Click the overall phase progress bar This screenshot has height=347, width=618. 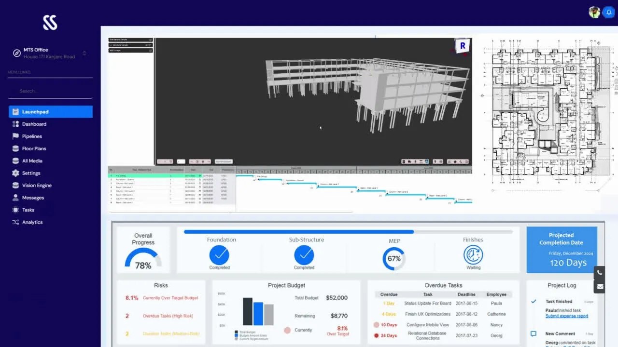pos(348,232)
